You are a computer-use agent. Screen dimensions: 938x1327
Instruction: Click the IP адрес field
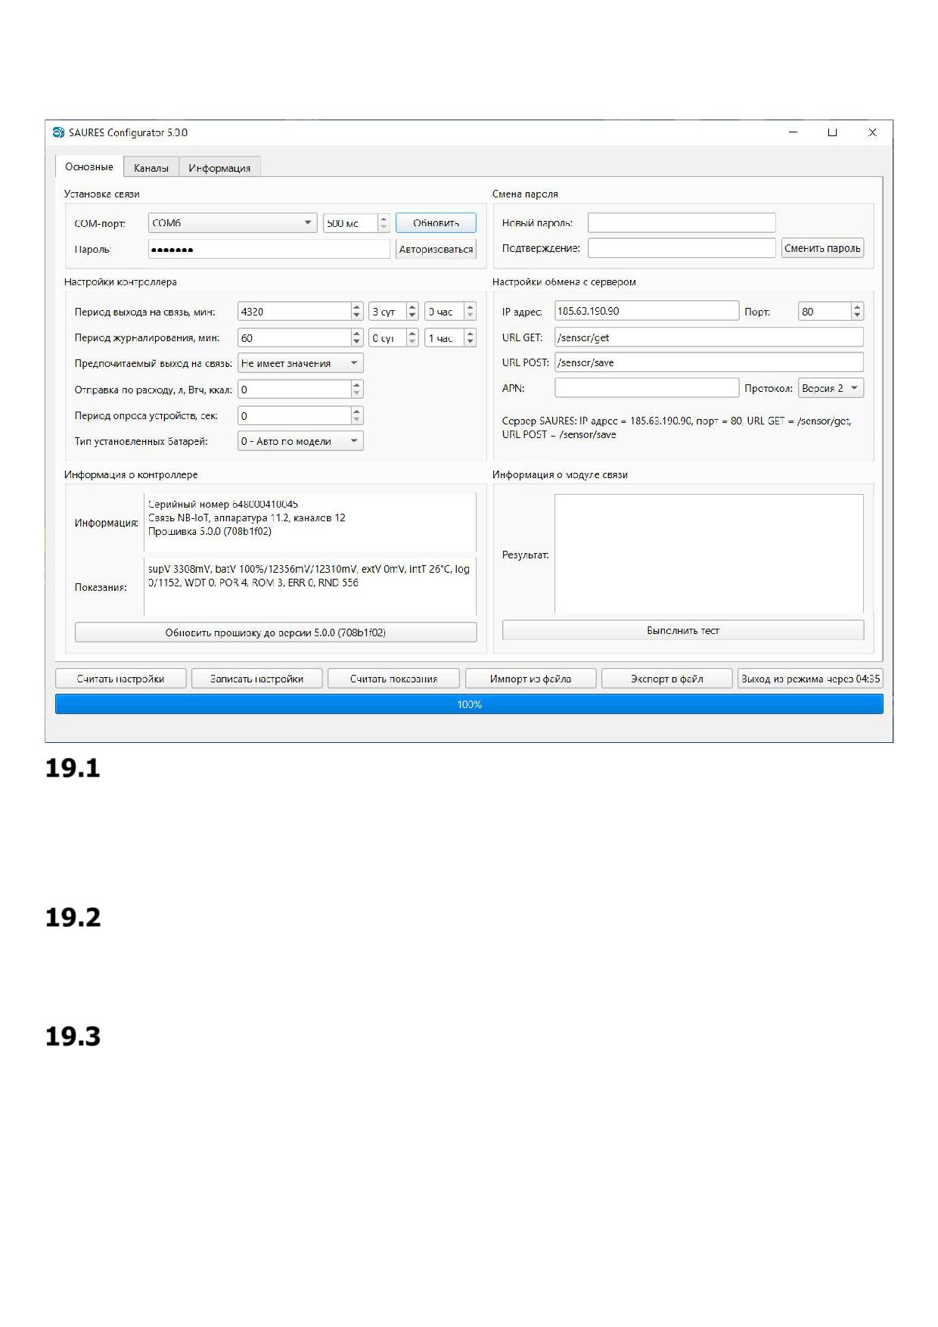(647, 311)
